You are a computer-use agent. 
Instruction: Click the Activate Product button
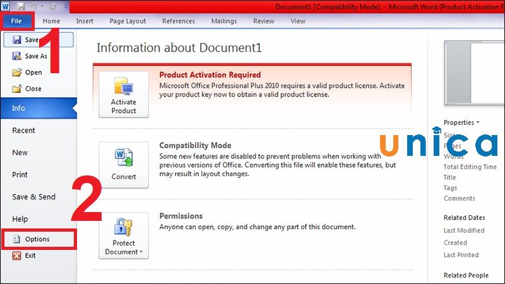pos(124,95)
